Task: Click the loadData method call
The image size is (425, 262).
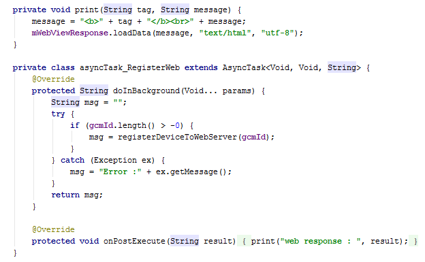Action: point(131,33)
